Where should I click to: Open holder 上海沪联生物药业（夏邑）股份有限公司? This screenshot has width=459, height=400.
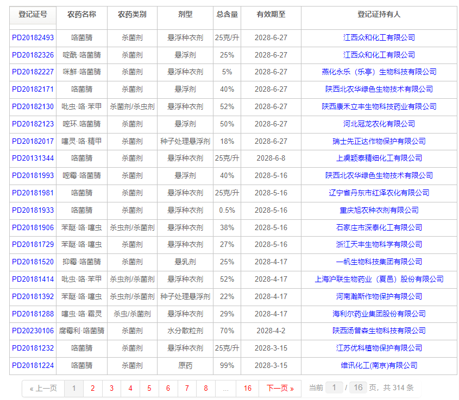[379, 279]
